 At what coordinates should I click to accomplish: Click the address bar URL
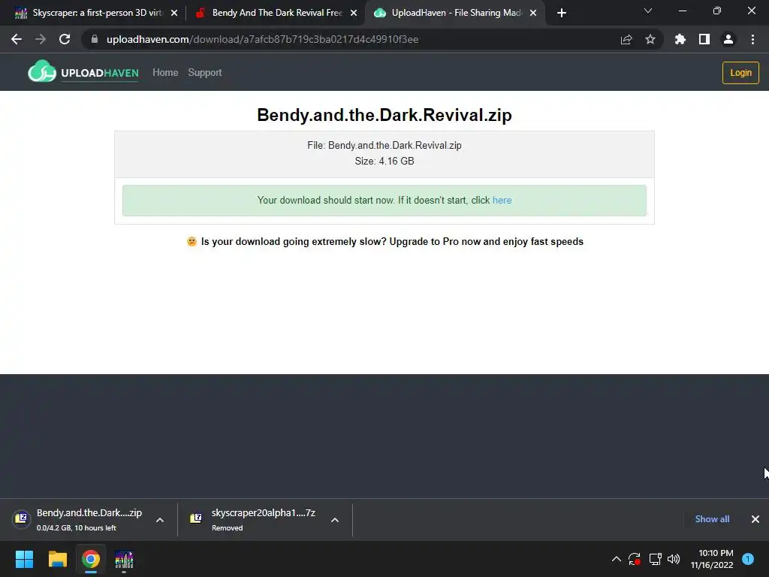(x=262, y=39)
